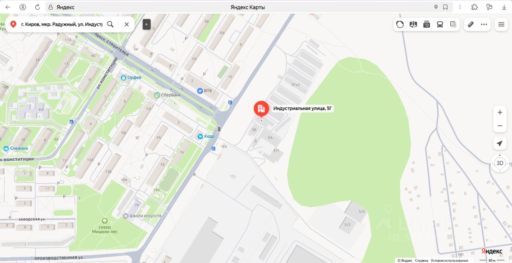Zoom in with the plus button
The height and width of the screenshot is (263, 512).
tap(500, 112)
